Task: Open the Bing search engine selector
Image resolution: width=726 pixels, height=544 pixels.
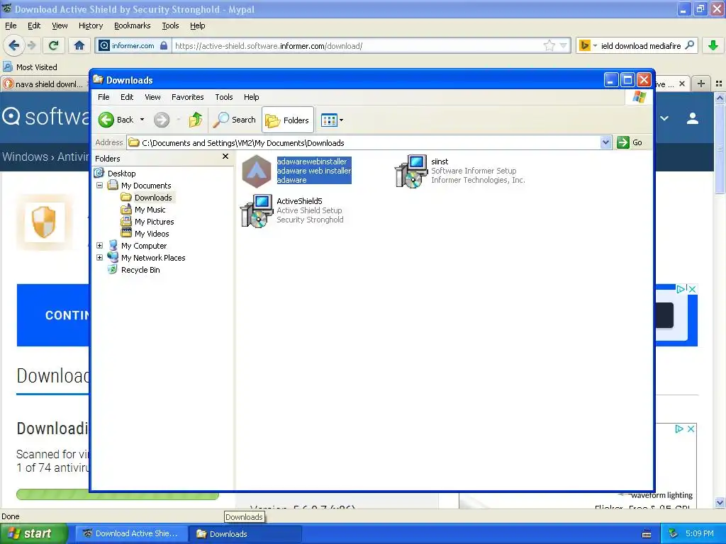Action: (x=588, y=45)
